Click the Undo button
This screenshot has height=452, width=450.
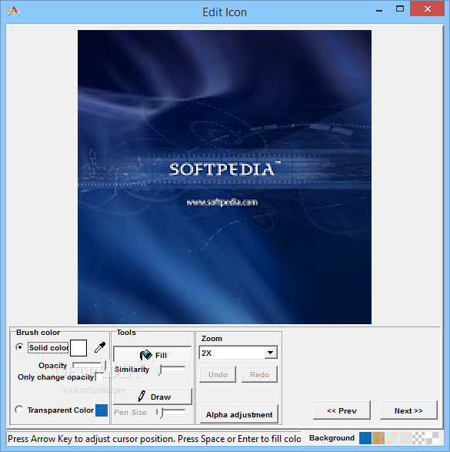(218, 374)
